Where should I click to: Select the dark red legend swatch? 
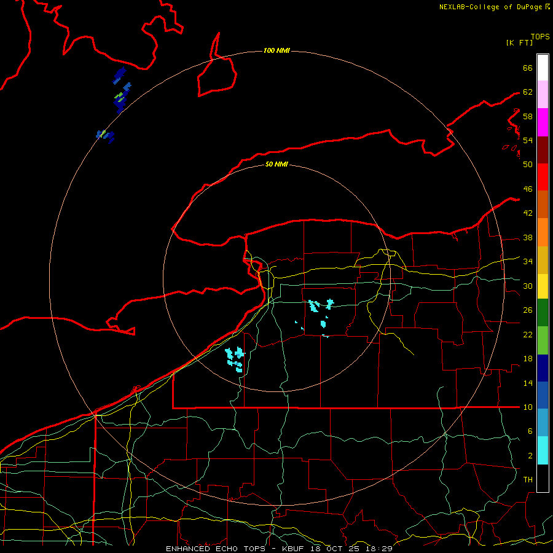tap(543, 150)
